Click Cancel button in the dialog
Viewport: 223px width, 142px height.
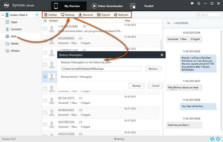coord(156,86)
